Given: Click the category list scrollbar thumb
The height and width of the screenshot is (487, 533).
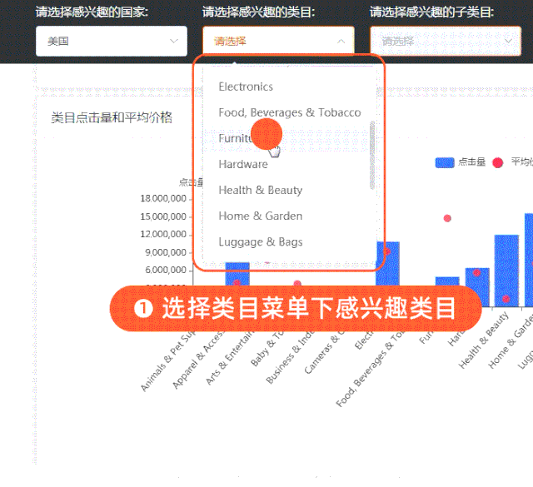Looking at the screenshot, I should pos(372,156).
